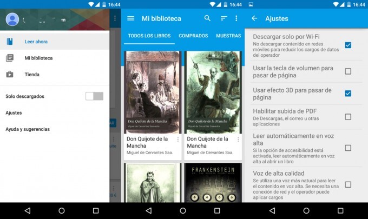Screen dimensions: 368x219
Task: Toggle the Solo descargados switch
Action: (94, 96)
